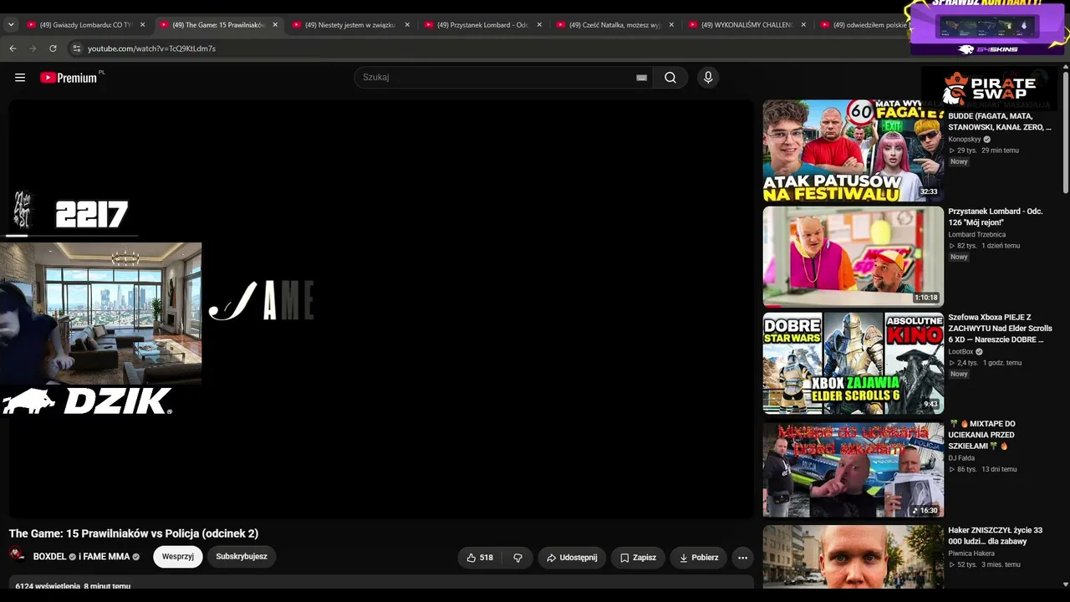Close the WYKONALIŚMY CHALLENGE tab
Viewport: 1070px width, 602px height.
point(803,25)
